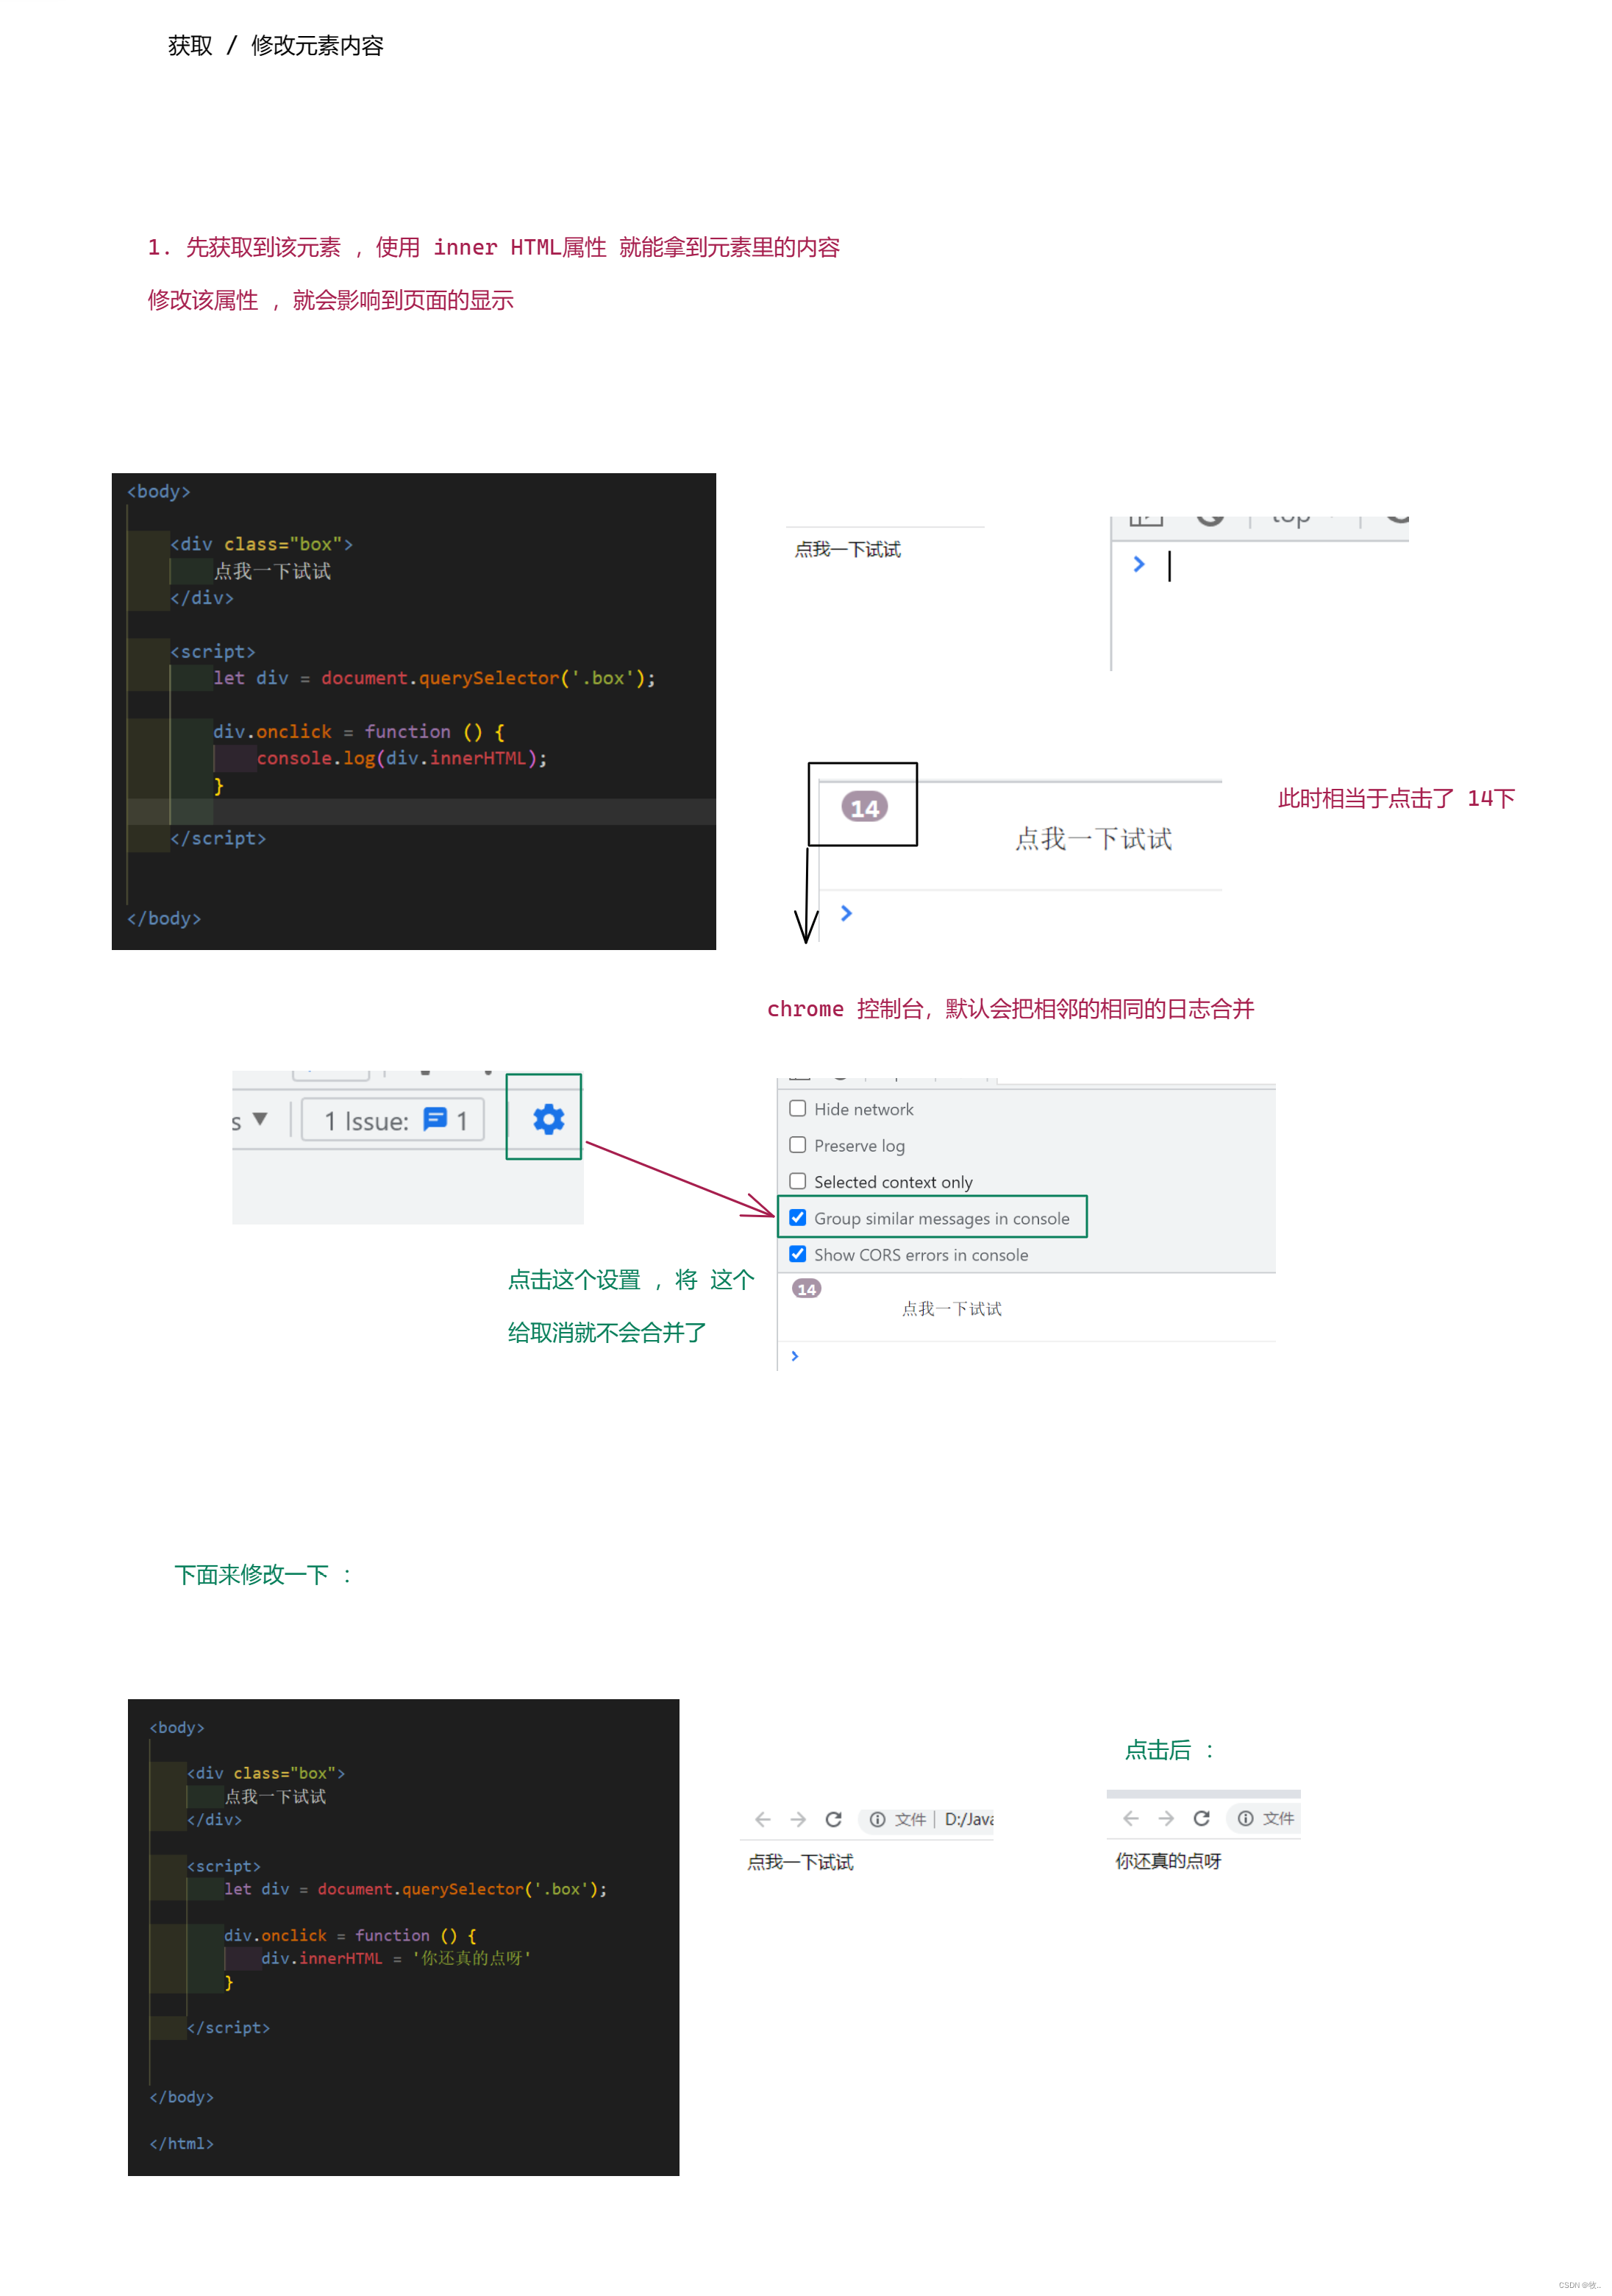Reload the page showing '你还真的点呀'
Screen dimensions: 1612x2296
[1201, 1818]
